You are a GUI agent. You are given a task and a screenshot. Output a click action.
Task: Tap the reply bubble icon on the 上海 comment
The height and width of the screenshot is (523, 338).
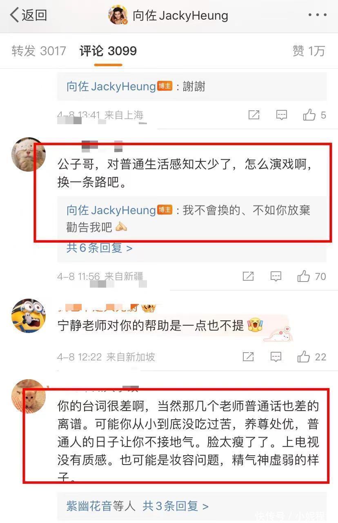(x=281, y=115)
